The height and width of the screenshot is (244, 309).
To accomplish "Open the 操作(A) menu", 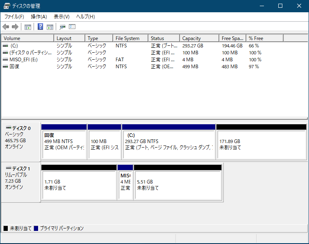I will click(39, 17).
